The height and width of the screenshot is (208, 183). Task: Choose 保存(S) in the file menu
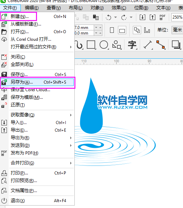tap(37, 74)
